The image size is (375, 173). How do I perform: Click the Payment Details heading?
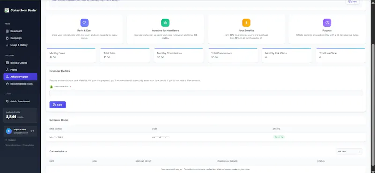(x=60, y=71)
